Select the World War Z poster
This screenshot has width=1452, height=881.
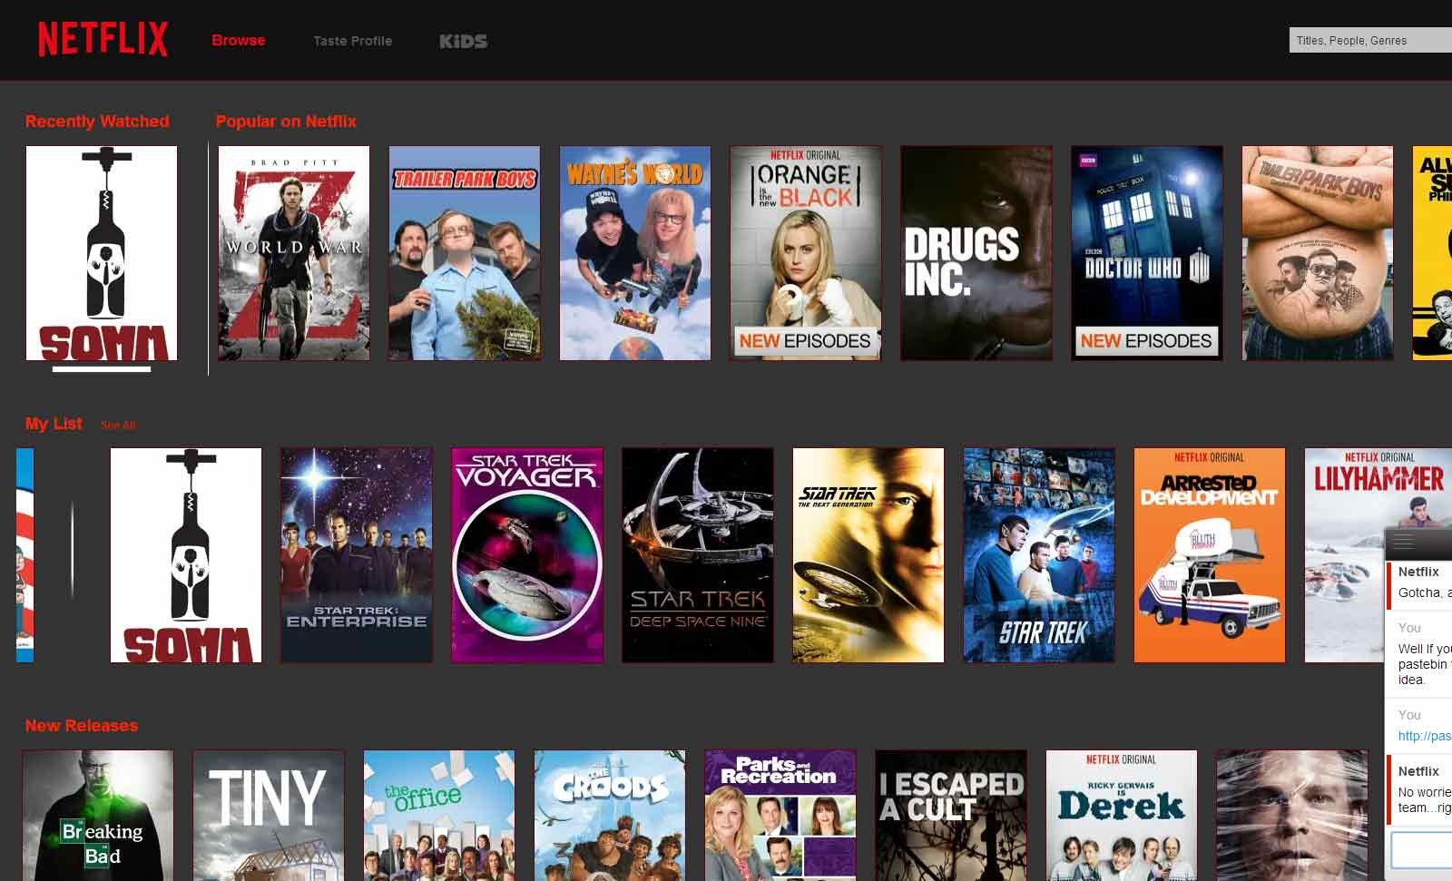(294, 253)
